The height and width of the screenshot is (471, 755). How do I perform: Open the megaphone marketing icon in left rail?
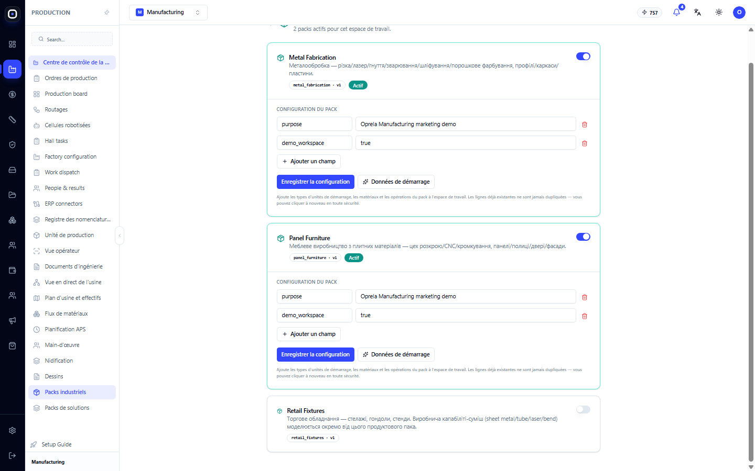[x=13, y=320]
